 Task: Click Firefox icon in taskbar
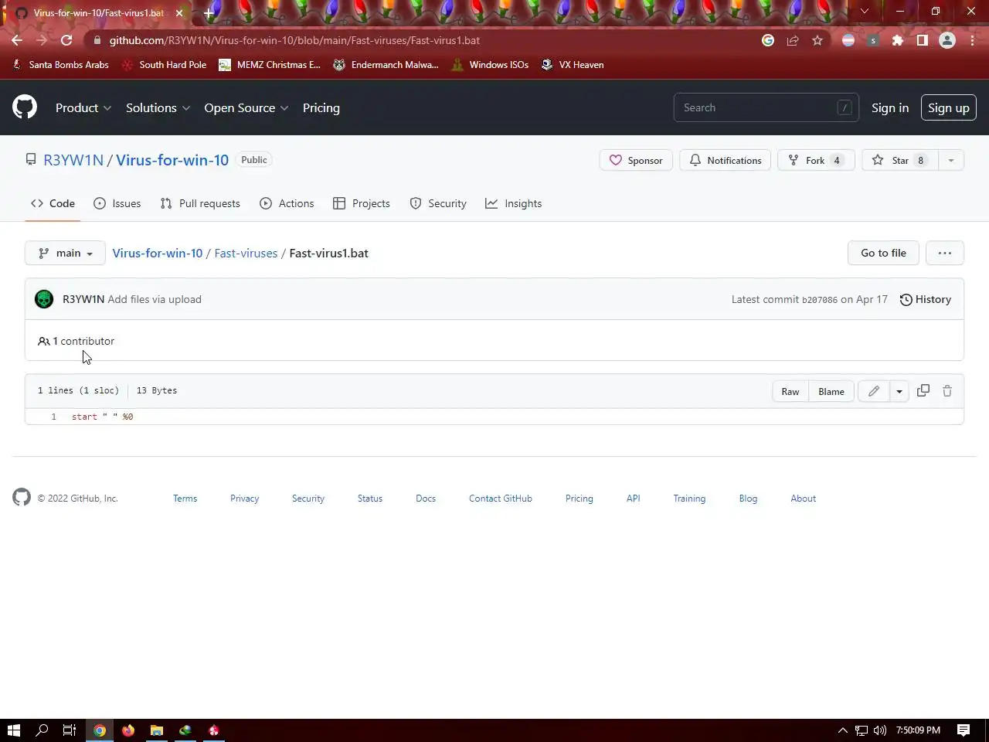click(x=128, y=730)
